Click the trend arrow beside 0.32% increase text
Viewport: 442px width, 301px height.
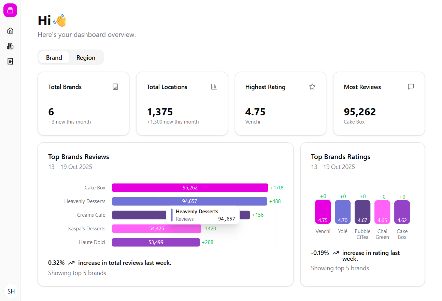(71, 262)
